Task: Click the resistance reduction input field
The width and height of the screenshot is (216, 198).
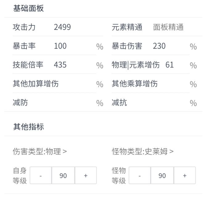Action: pos(158,103)
